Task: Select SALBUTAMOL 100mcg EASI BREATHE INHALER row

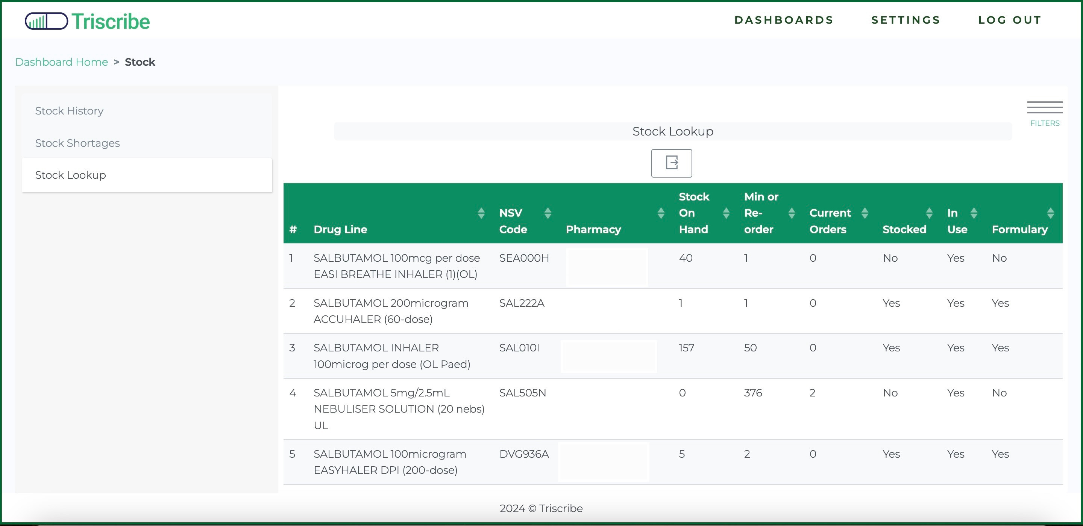Action: (673, 266)
